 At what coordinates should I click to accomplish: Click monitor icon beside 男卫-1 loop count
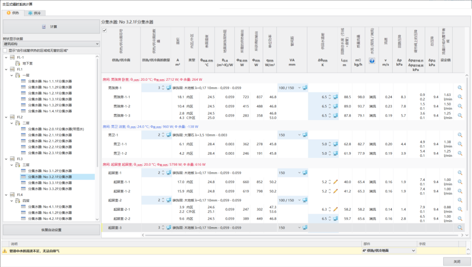168,135
